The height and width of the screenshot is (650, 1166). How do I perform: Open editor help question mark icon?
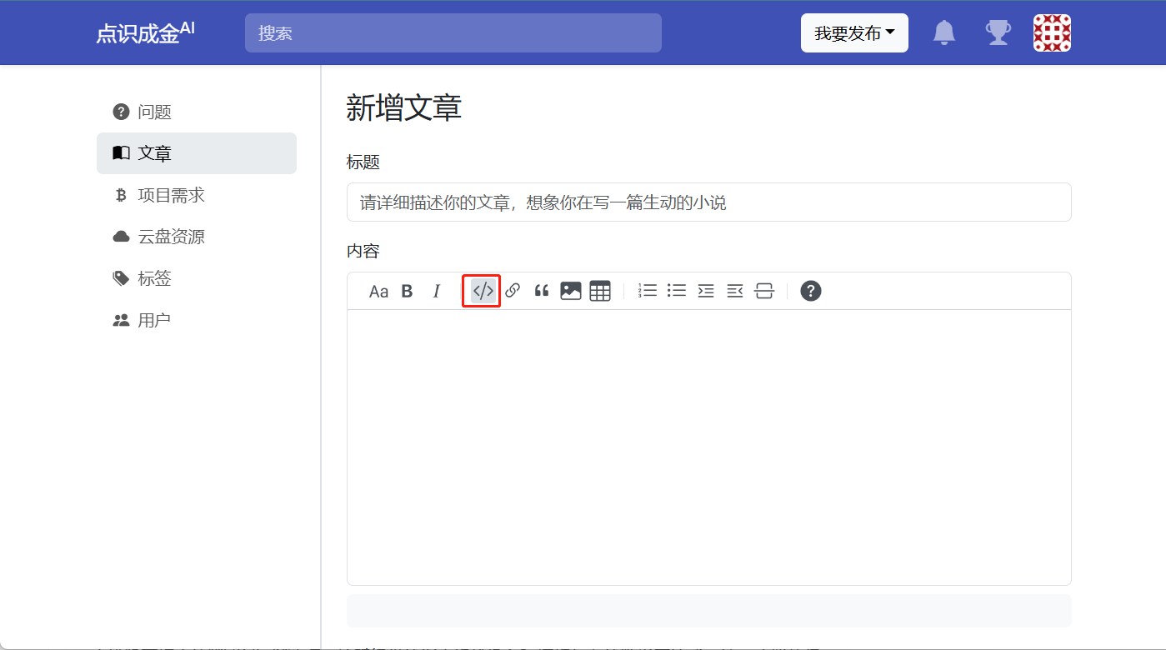tap(811, 291)
